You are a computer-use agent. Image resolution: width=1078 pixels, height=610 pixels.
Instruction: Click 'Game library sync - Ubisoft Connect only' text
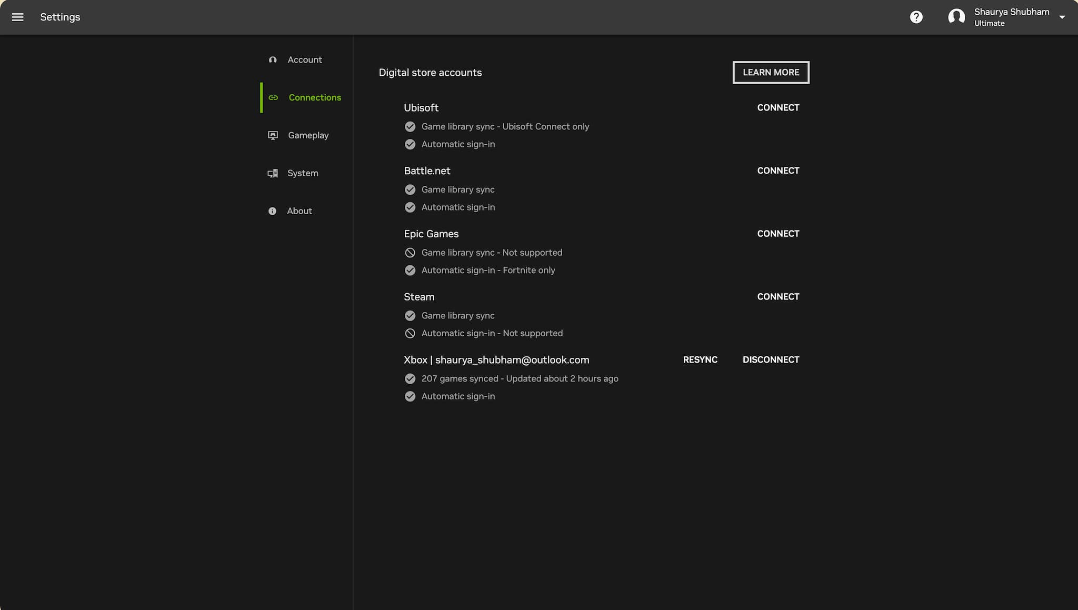(x=505, y=127)
